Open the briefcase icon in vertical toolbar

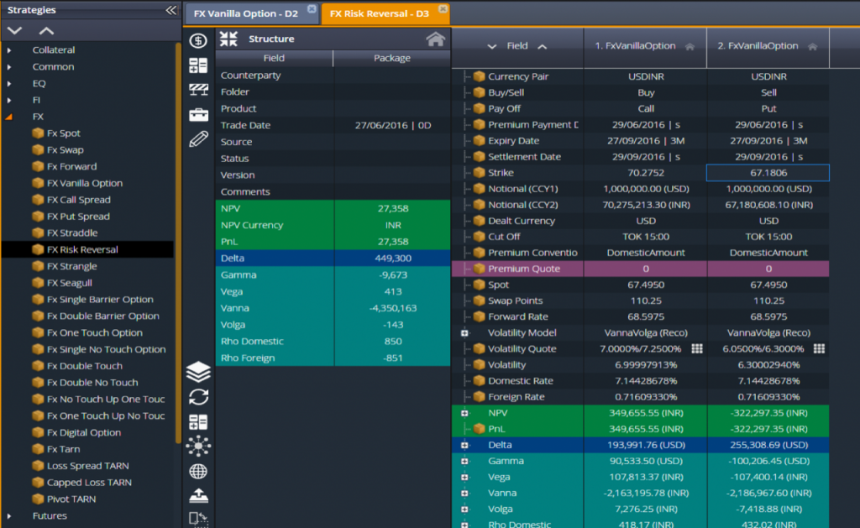[198, 114]
